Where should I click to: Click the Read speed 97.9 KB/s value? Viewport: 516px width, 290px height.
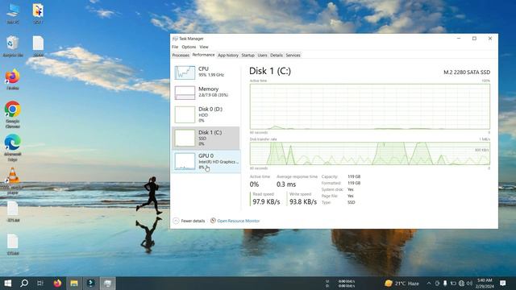(x=266, y=201)
